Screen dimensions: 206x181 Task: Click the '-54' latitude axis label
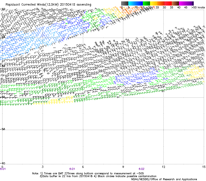3,66
